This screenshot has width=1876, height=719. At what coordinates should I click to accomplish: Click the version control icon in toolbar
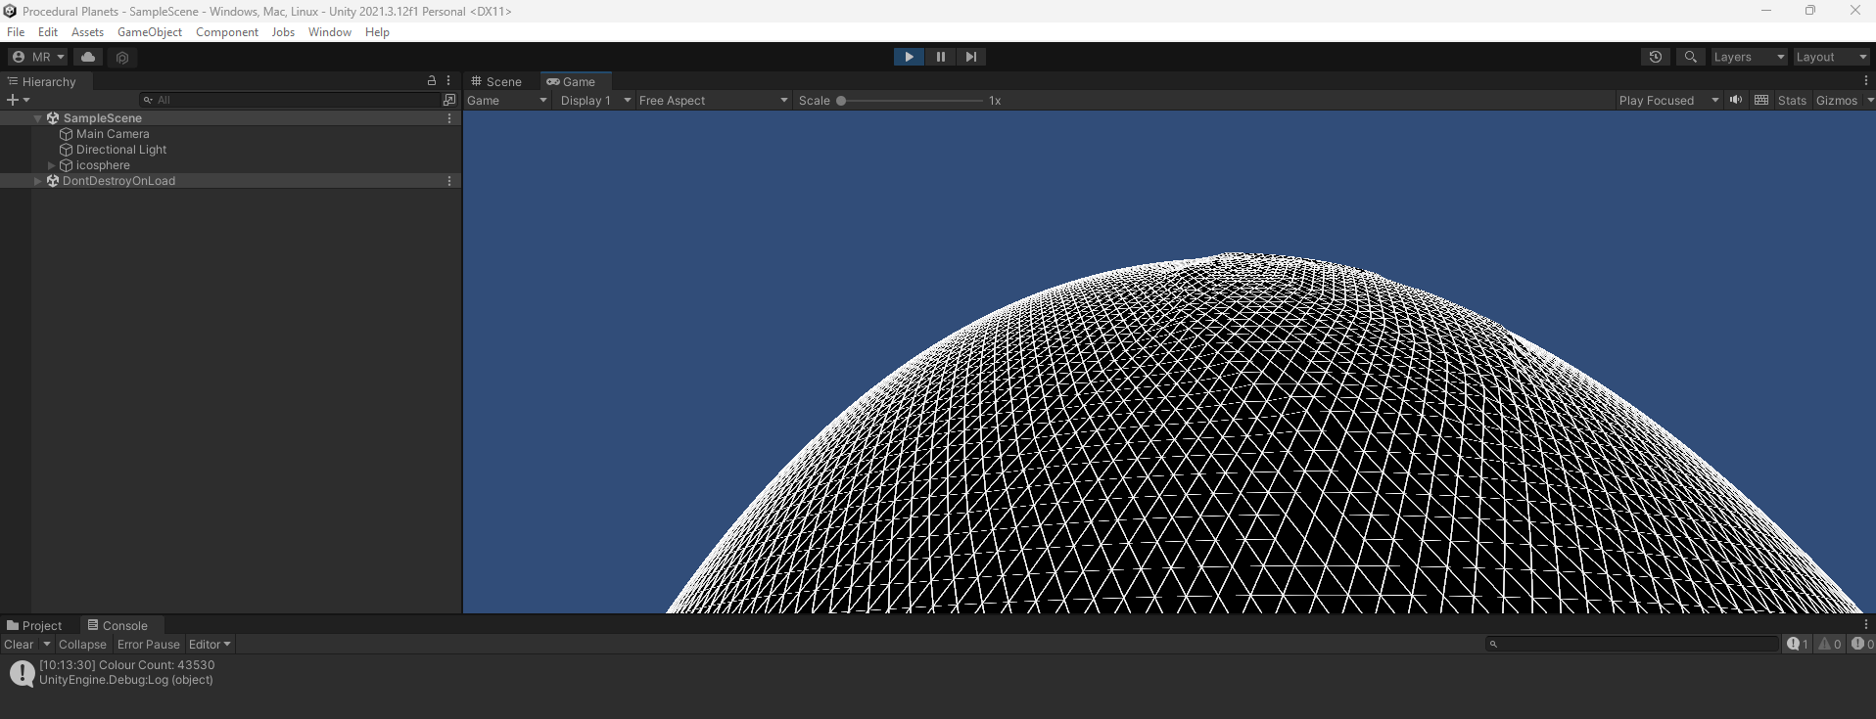tap(122, 58)
